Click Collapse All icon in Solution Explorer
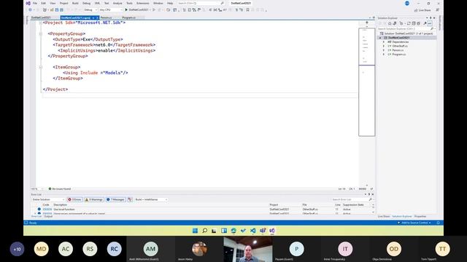Image resolution: width=467 pixels, height=262 pixels. (414, 23)
